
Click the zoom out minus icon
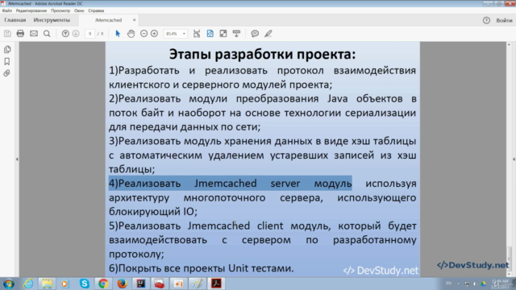[144, 34]
